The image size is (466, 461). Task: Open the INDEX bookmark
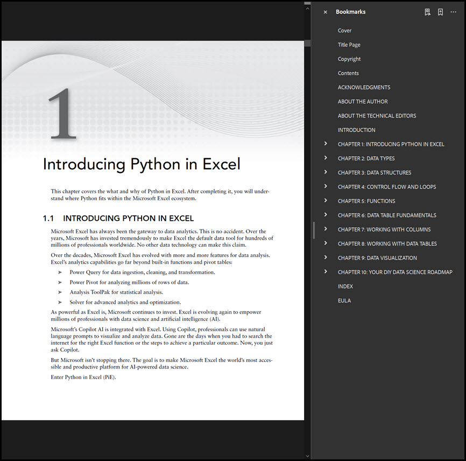(345, 287)
